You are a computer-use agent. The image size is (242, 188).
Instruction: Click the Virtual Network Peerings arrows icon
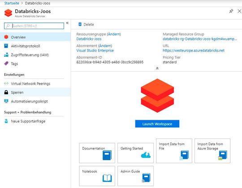click(x=6, y=83)
